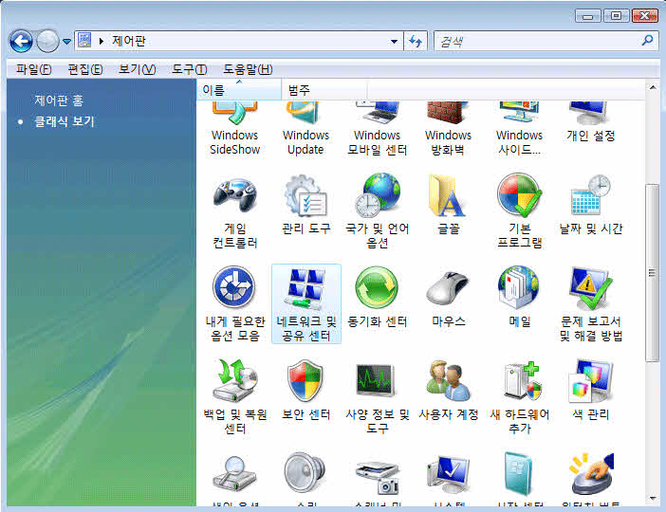Open Windows 방화벽 firewall item
Screen dimensions: 666x512
click(448, 130)
